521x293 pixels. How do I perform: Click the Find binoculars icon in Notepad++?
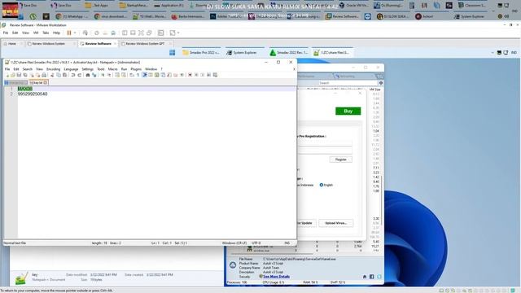click(88, 75)
